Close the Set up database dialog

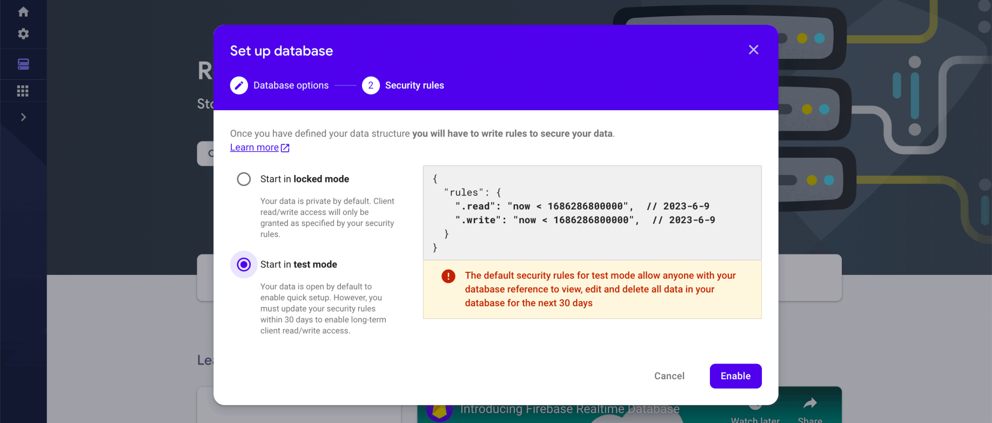tap(753, 50)
